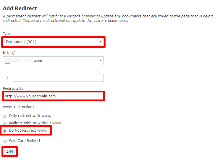Open the Permanent (301) type dropdown
This screenshot has width=217, height=160.
pos(53,42)
